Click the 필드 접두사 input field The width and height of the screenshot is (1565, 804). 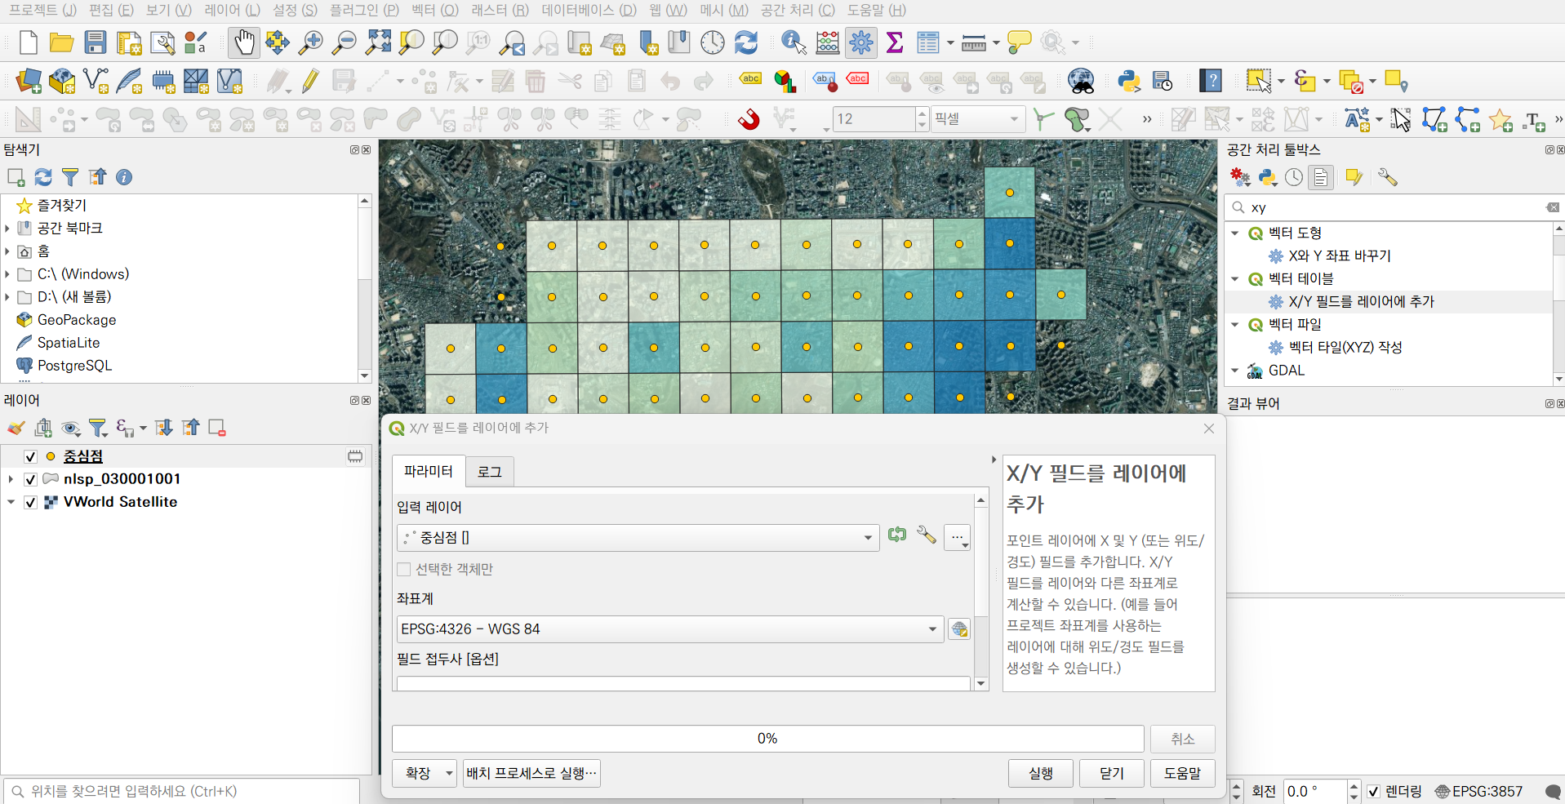tap(683, 683)
